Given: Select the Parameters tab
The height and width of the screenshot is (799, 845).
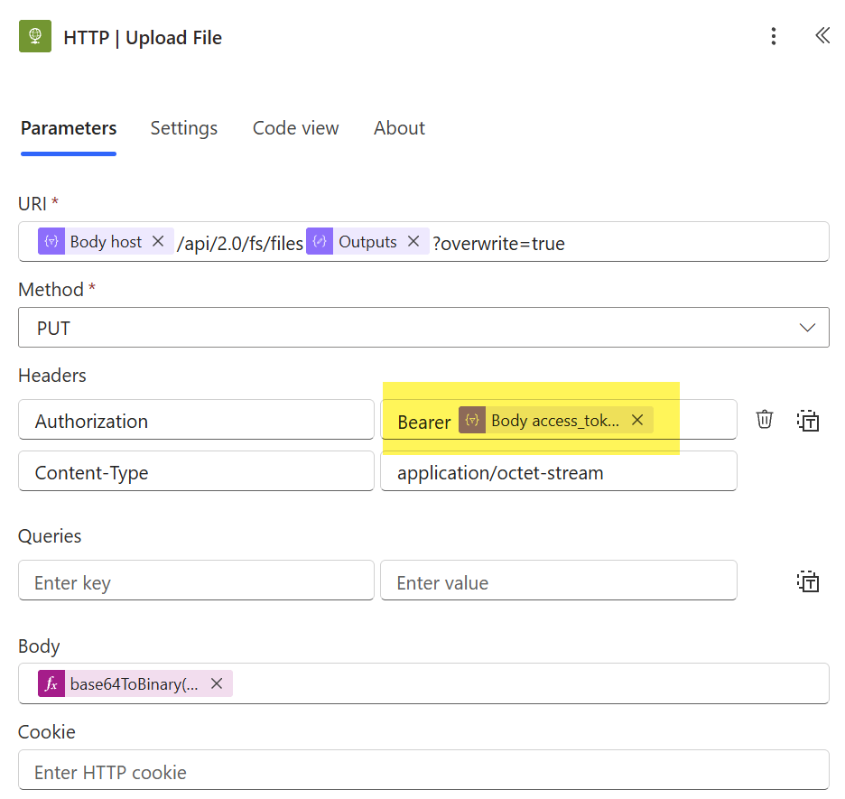Looking at the screenshot, I should tap(69, 128).
